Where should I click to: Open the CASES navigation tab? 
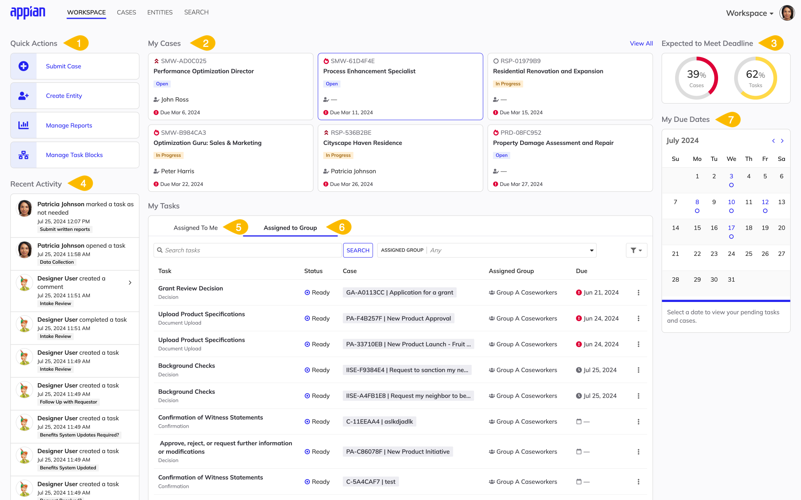(126, 12)
